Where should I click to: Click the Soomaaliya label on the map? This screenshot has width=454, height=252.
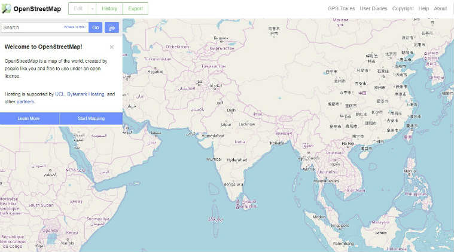(98, 219)
